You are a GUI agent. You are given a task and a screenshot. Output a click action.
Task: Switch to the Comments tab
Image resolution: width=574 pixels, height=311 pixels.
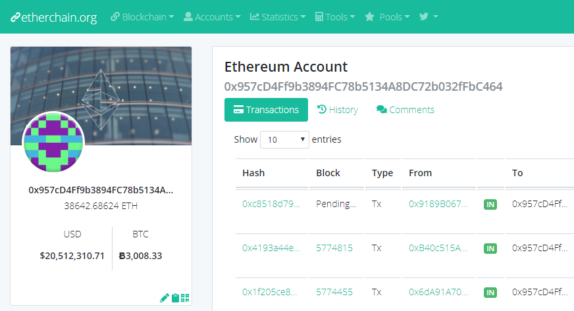click(405, 110)
